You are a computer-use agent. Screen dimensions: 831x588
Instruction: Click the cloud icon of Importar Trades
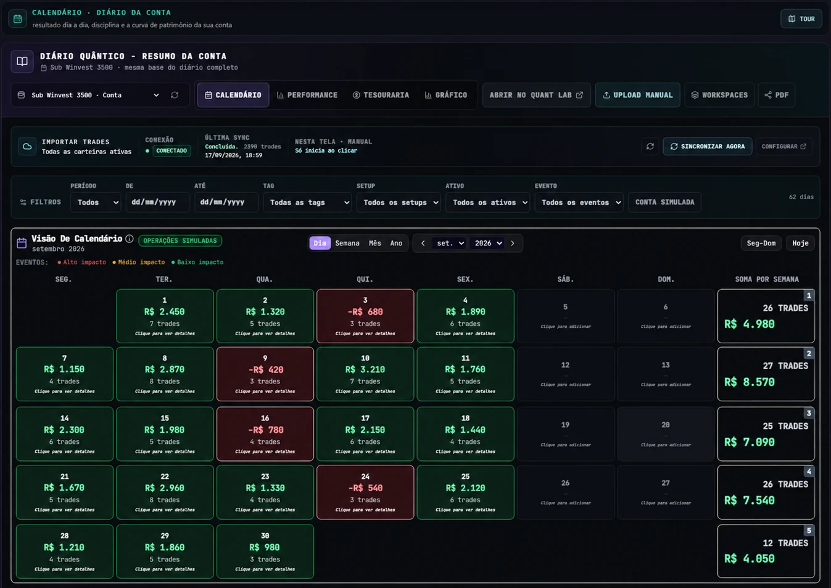[x=27, y=147]
